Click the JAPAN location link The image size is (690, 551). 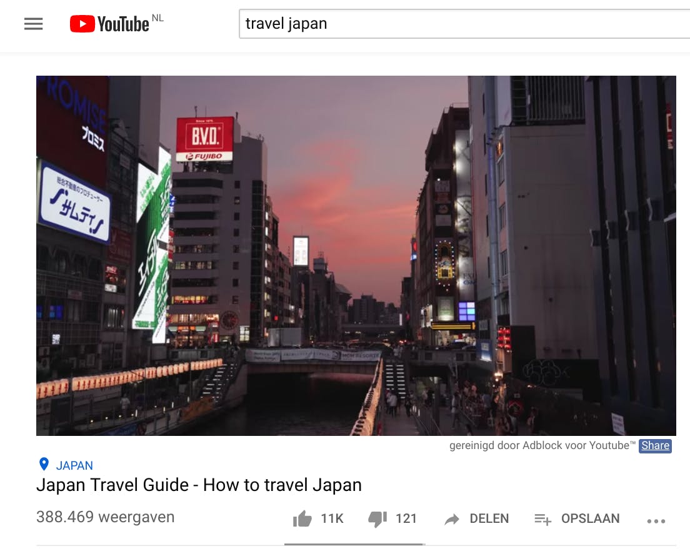(x=74, y=465)
